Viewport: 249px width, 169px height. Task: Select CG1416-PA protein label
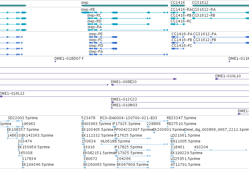coord(182,34)
